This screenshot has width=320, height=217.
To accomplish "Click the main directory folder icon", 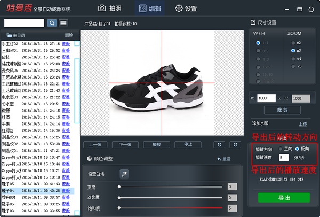I will point(9,35).
